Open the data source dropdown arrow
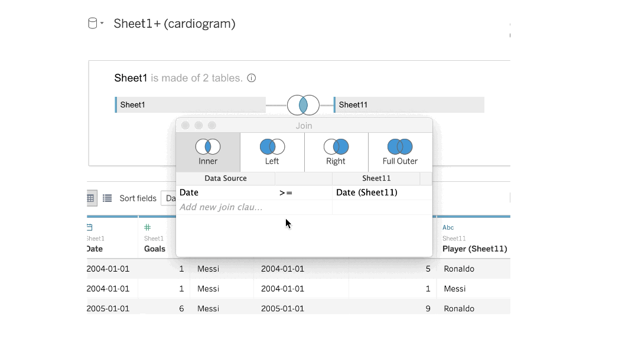The width and height of the screenshot is (638, 359). pos(102,24)
